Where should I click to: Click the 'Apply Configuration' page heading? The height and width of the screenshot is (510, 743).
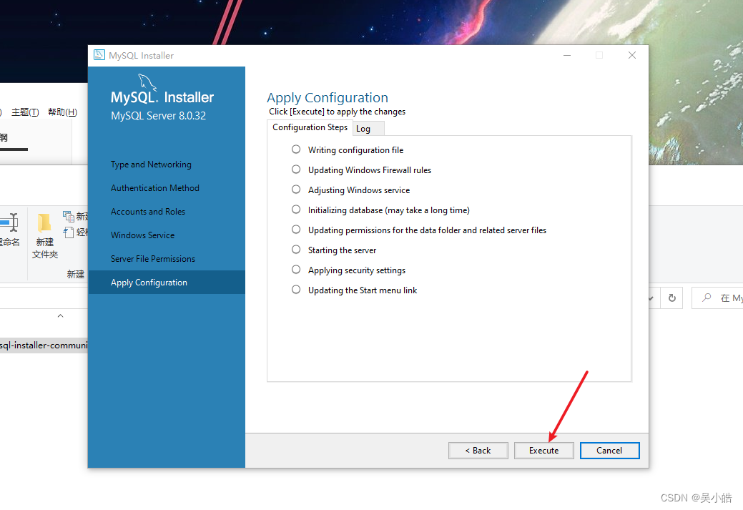[x=328, y=98]
